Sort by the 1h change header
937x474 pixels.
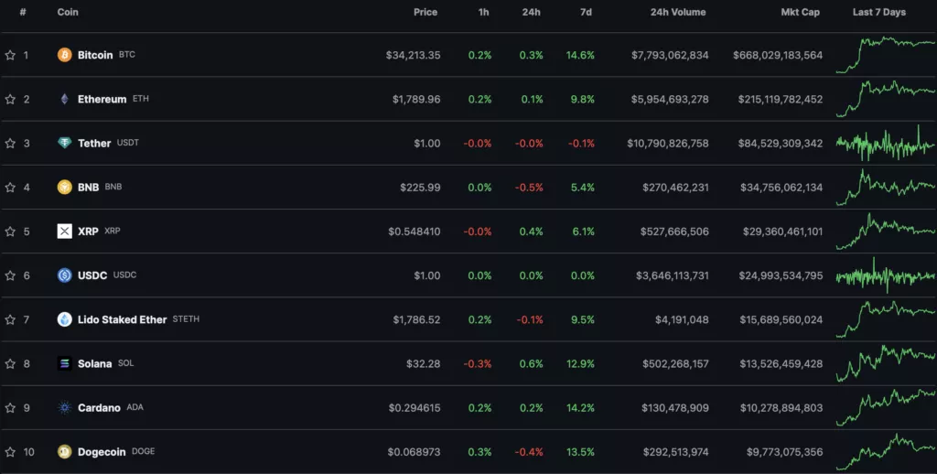[x=483, y=12]
